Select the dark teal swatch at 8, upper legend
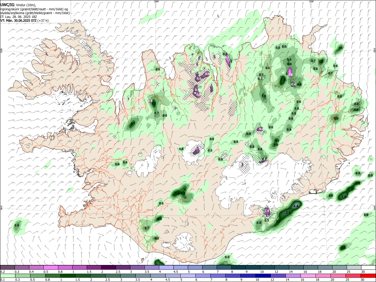The width and height of the screenshot is (376, 282). [x=238, y=268]
